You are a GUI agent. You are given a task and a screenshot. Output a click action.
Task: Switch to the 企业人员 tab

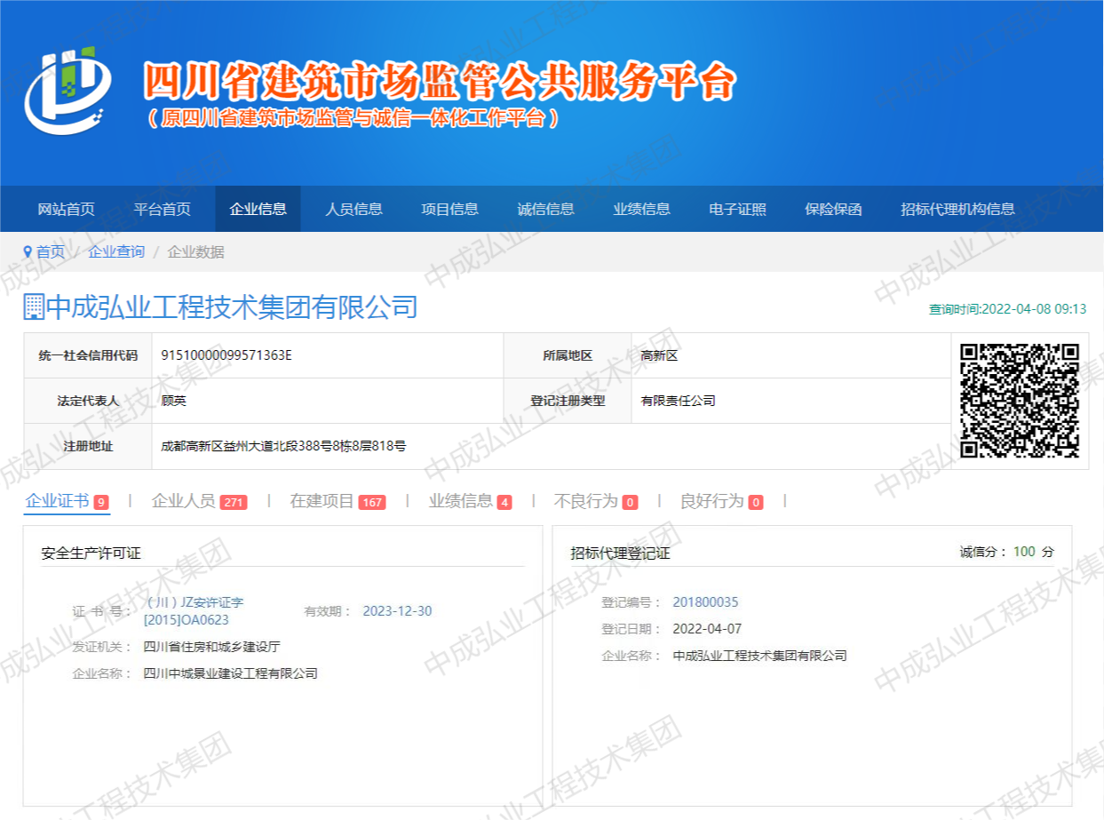pos(199,501)
